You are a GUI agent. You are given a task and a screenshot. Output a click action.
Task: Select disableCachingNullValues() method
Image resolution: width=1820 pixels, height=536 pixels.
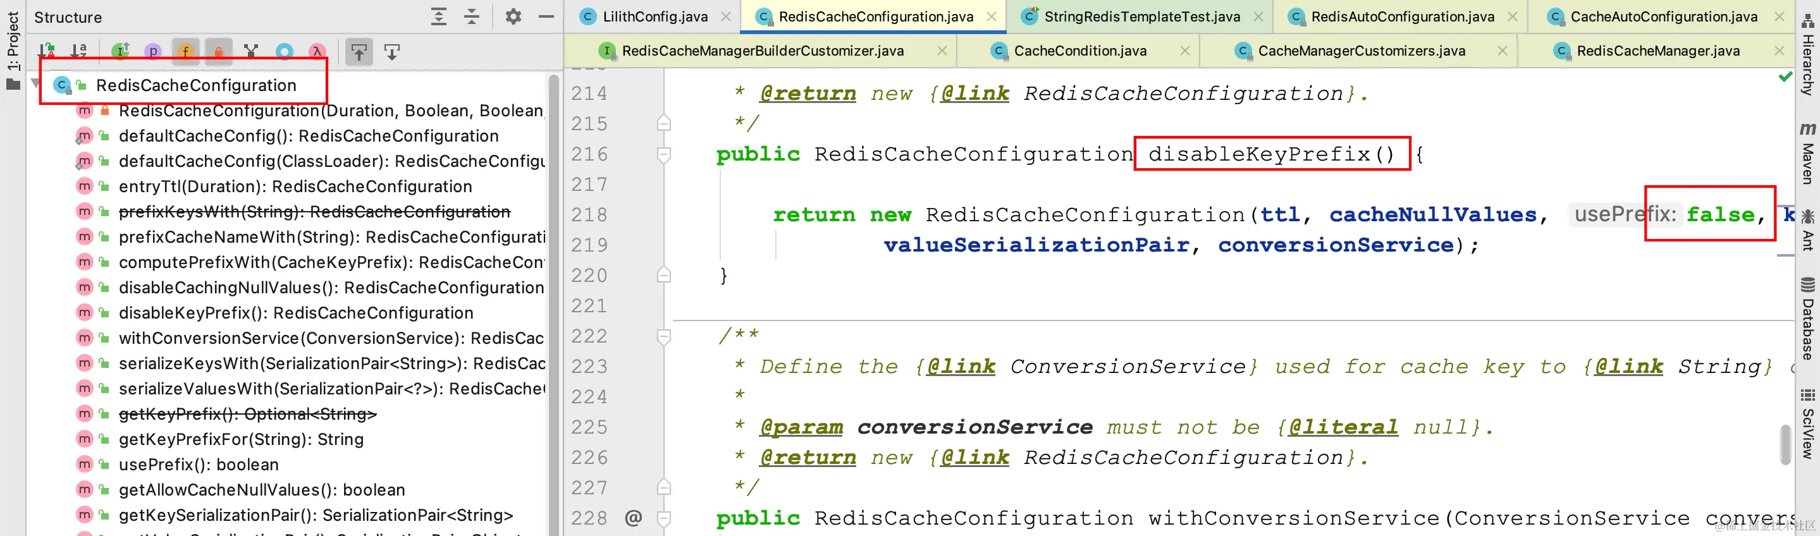[x=331, y=288]
